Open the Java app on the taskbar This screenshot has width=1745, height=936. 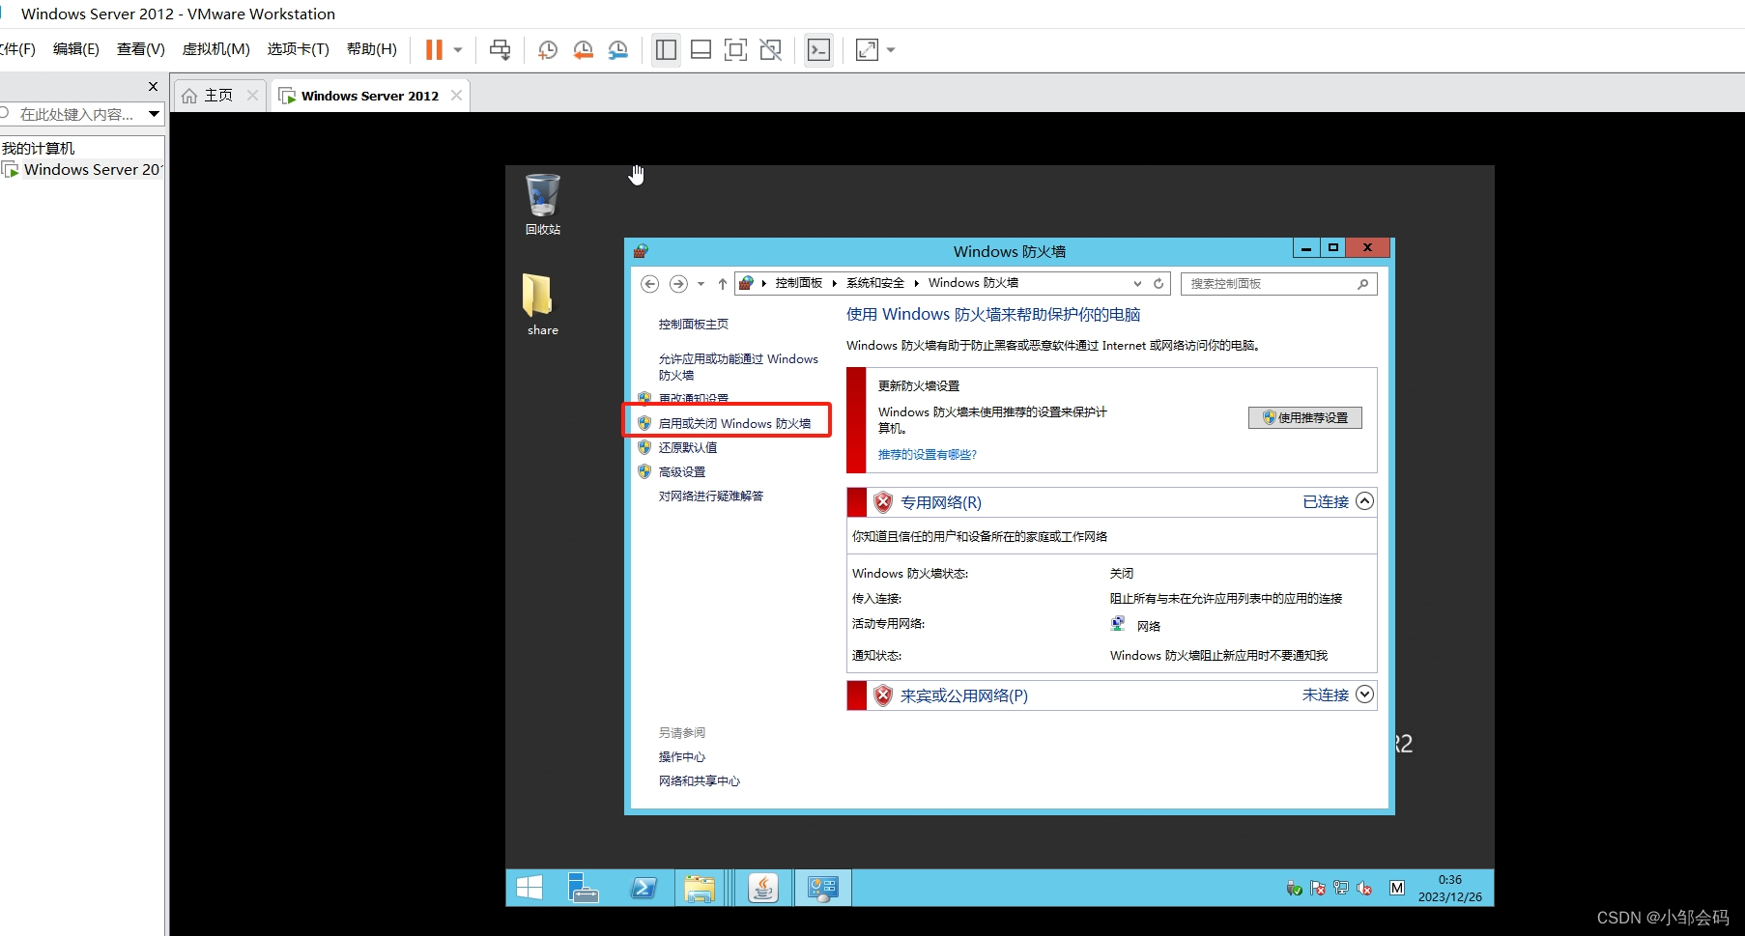(762, 888)
